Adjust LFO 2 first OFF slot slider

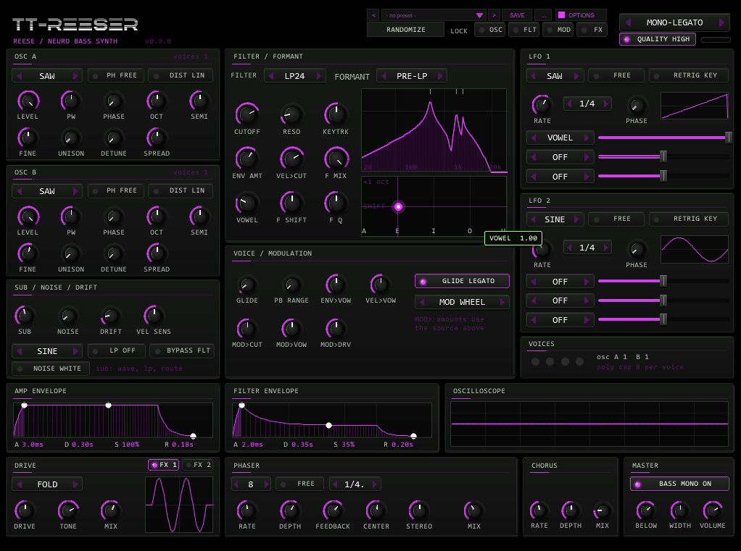point(663,281)
